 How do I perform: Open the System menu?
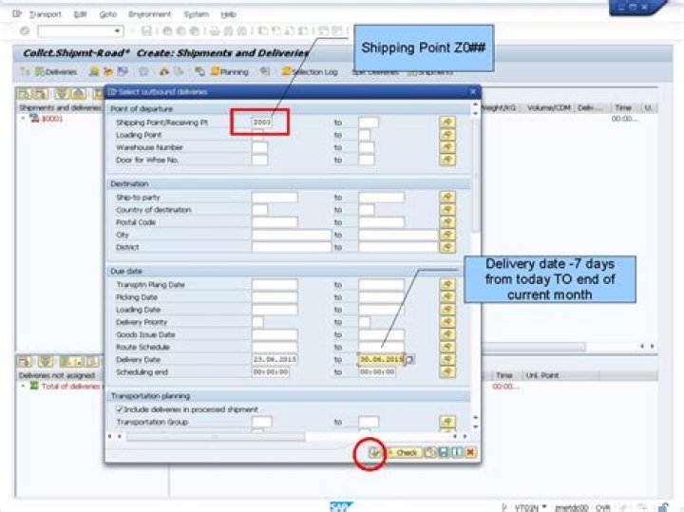pos(197,14)
